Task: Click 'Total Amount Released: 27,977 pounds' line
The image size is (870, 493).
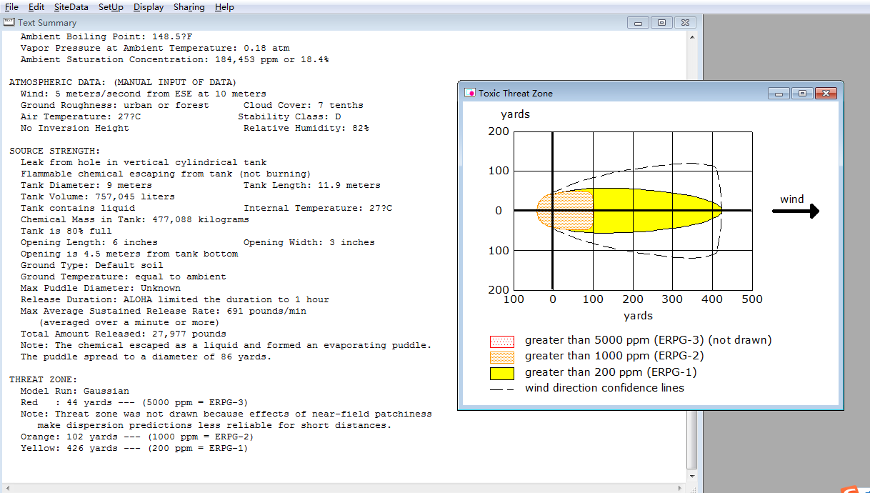Action: point(124,334)
